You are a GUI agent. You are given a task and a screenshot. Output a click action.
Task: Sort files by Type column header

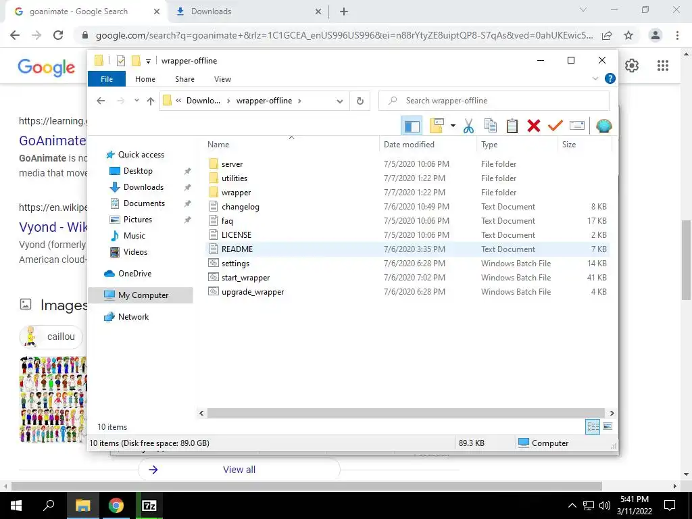pos(517,145)
